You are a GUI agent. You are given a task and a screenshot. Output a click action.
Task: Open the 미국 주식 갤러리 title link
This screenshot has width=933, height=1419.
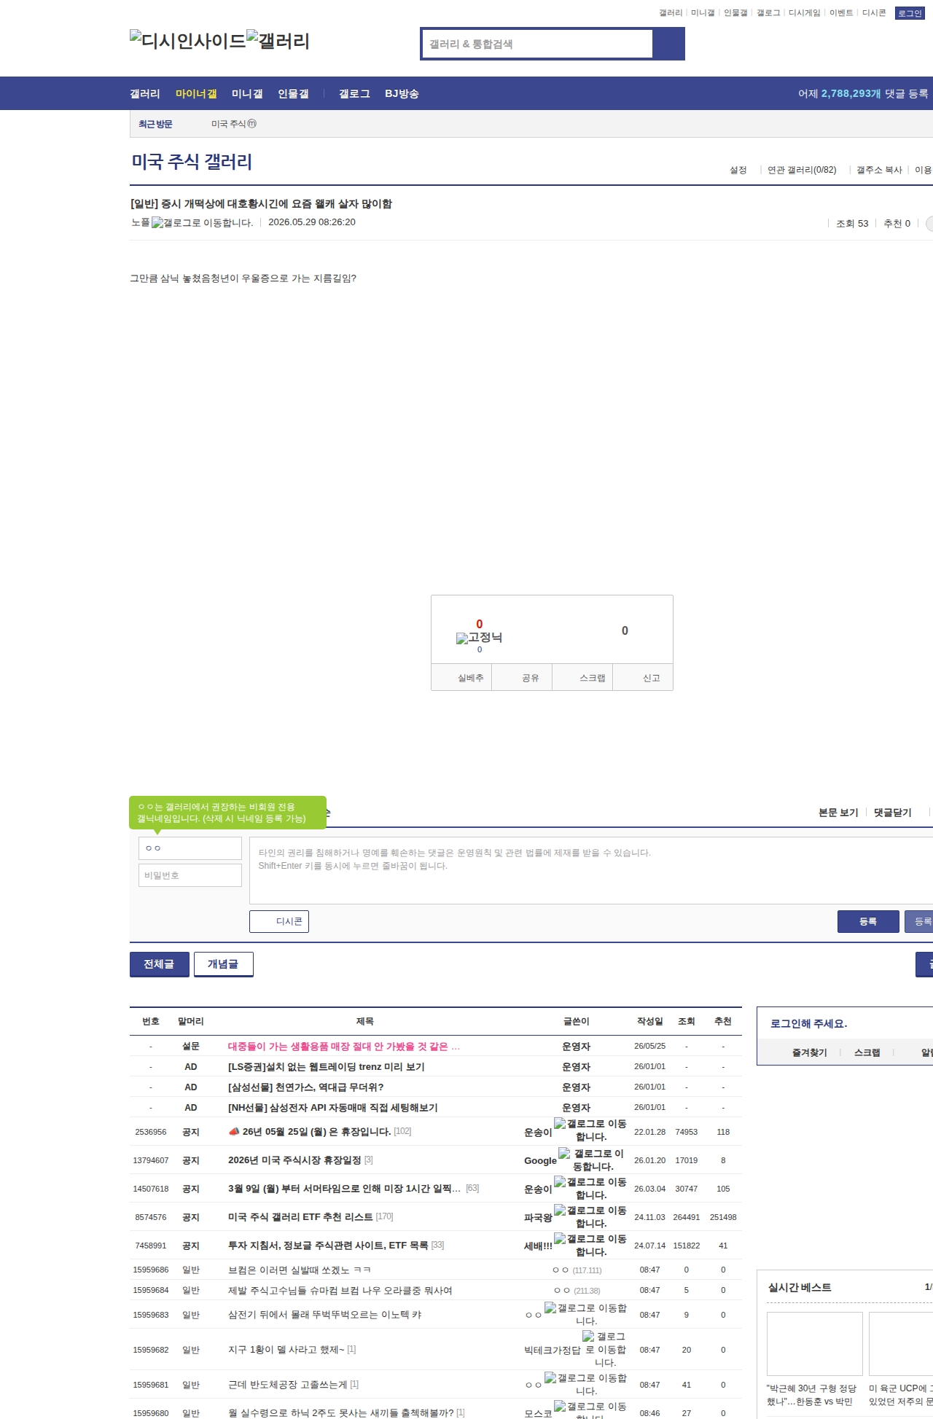(x=192, y=161)
